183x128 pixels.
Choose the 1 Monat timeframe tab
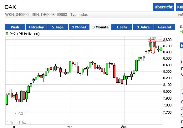pos(79,27)
